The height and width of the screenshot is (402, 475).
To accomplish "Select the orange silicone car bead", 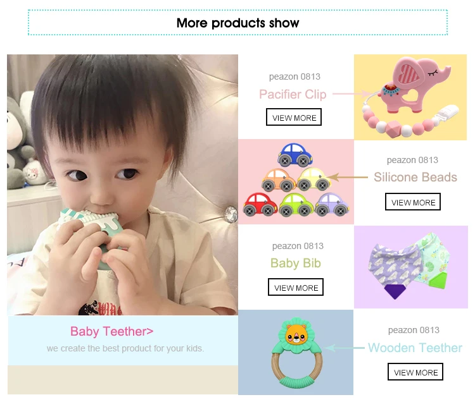I will point(279,180).
